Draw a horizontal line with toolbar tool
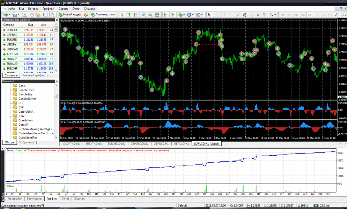This screenshot has width=349, height=209. (230, 15)
